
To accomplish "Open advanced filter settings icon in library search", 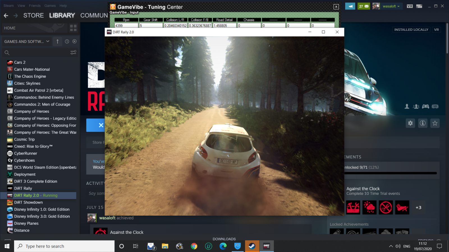I will click(x=73, y=52).
